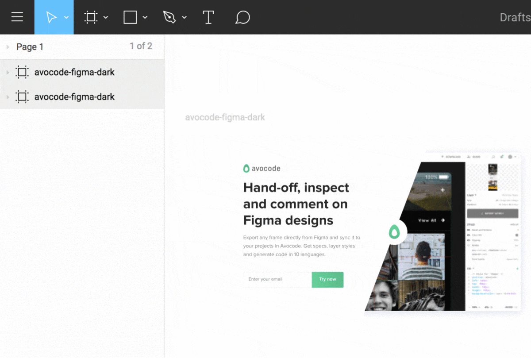Click the Drafts label in the header
This screenshot has height=358, width=531.
tap(515, 17)
